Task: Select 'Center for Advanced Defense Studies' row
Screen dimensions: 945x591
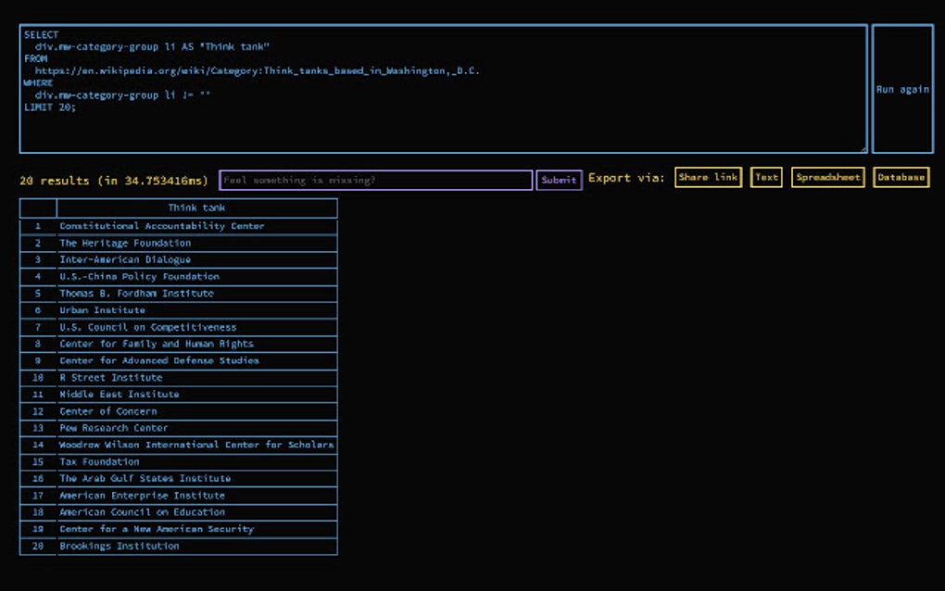Action: pyautogui.click(x=179, y=361)
